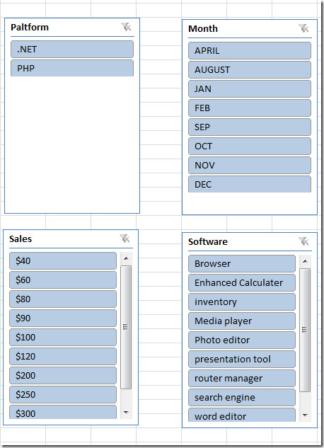Clear filter on Sales slicer
This screenshot has height=448, width=324.
click(x=125, y=239)
